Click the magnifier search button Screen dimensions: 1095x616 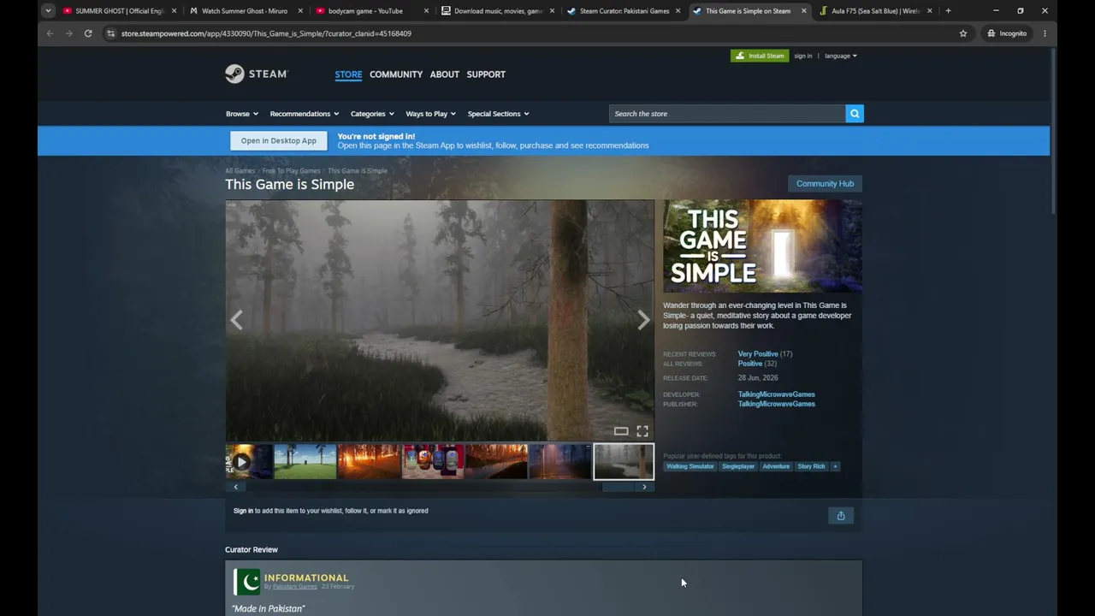tap(855, 114)
